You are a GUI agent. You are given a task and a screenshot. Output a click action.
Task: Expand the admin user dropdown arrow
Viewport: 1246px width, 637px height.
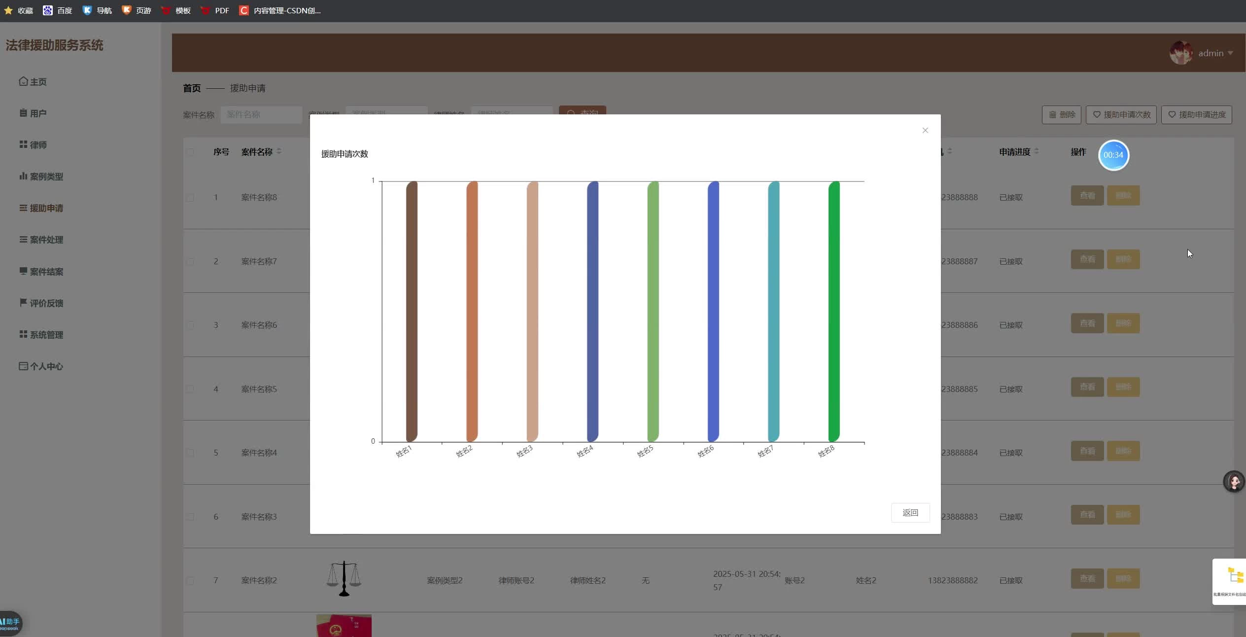pos(1230,53)
